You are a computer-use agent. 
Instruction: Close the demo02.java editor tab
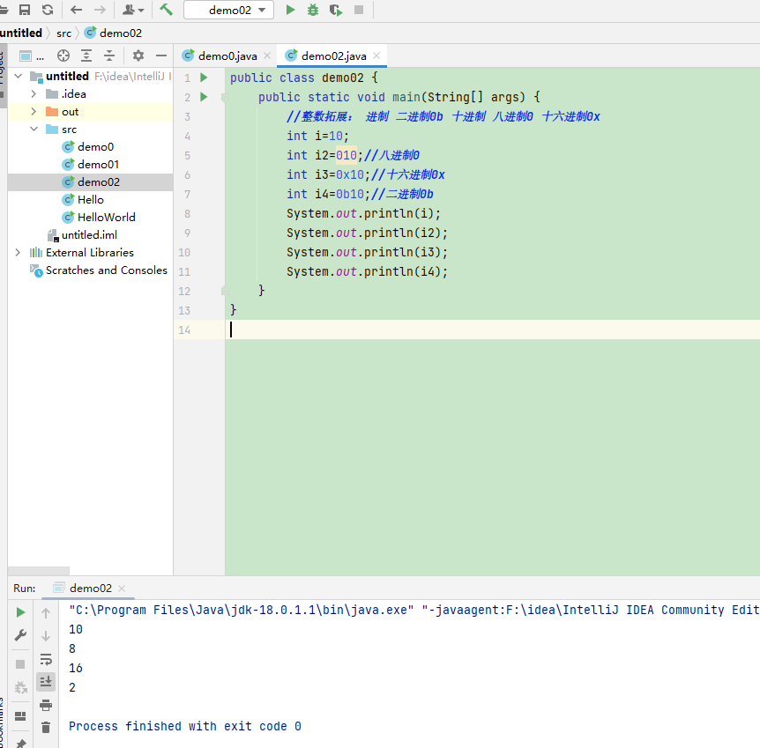[376, 56]
